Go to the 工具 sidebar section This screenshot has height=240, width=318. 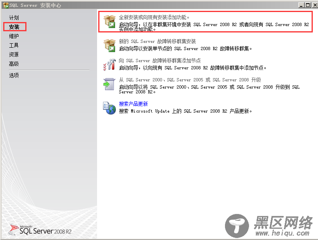[x=14, y=45]
